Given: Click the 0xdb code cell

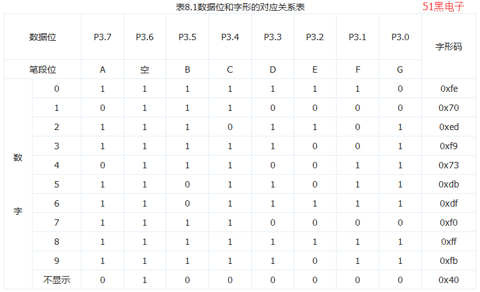Looking at the screenshot, I should click(x=449, y=184).
